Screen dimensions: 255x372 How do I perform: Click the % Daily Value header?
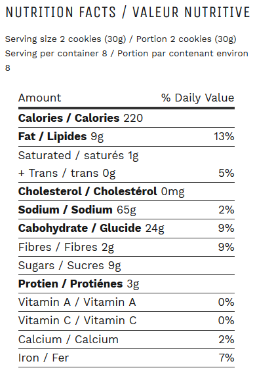pos(197,98)
